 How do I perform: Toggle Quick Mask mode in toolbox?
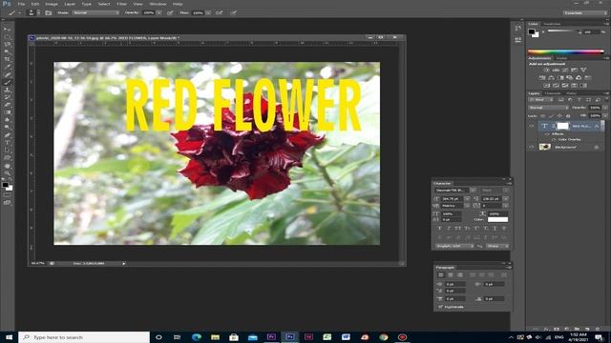[7, 194]
